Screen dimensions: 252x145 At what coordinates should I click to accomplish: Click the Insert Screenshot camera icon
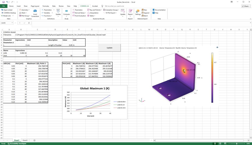(x=35, y=11)
